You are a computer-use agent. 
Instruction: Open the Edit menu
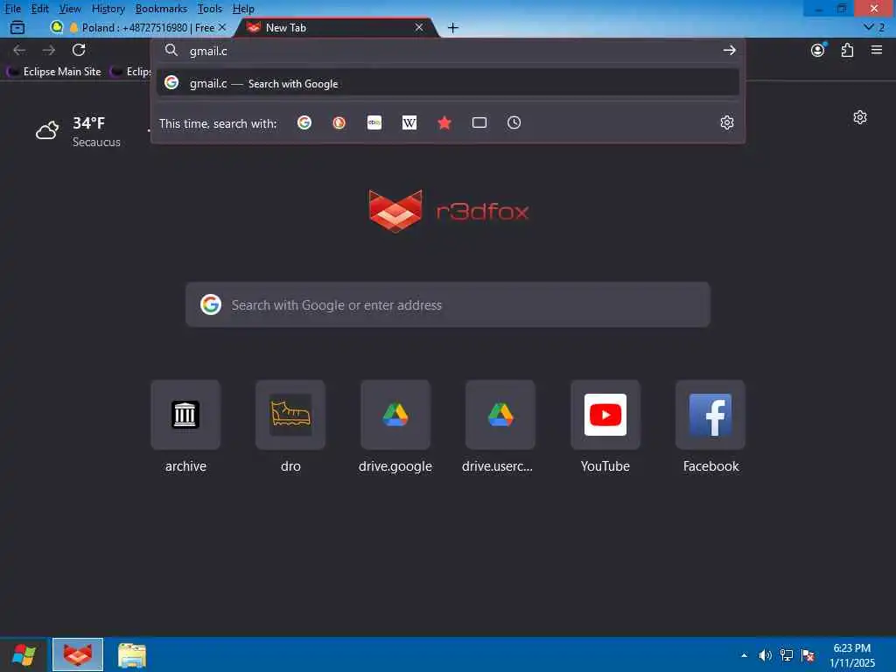point(39,9)
